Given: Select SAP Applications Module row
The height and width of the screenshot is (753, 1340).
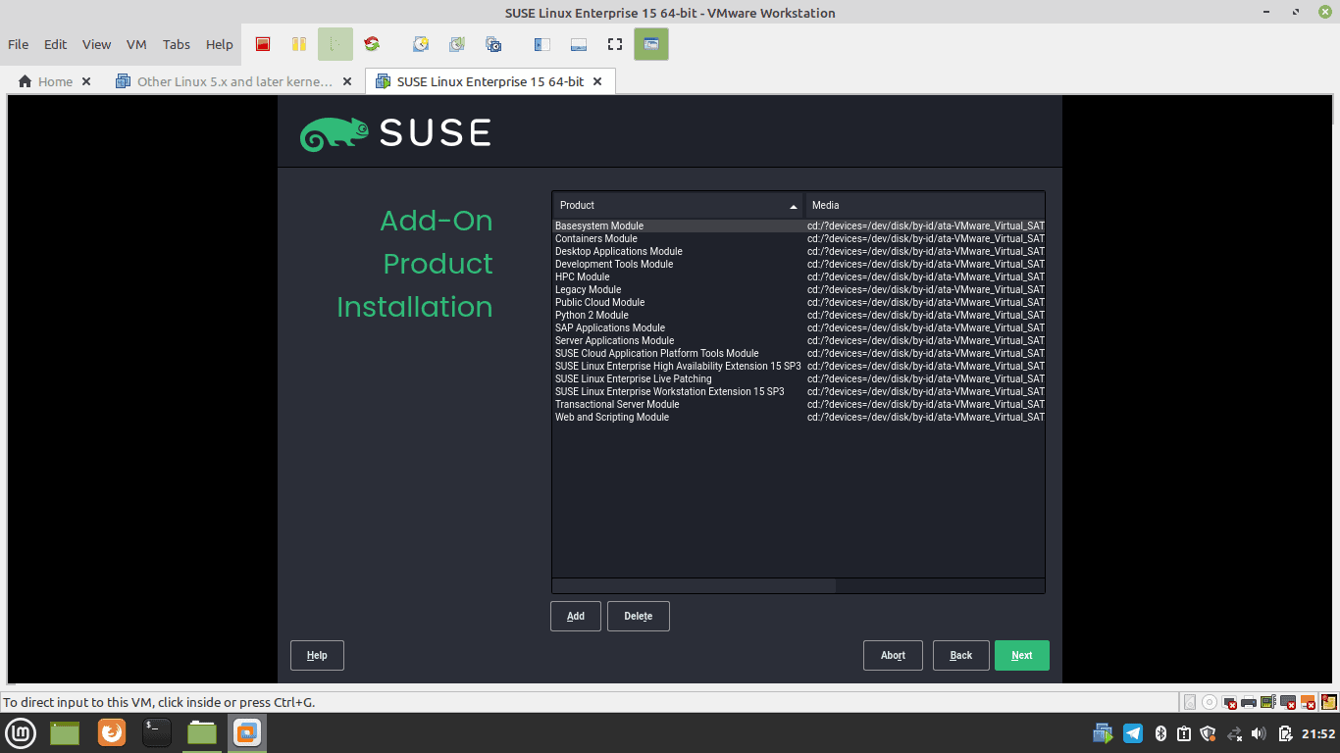Looking at the screenshot, I should click(799, 327).
